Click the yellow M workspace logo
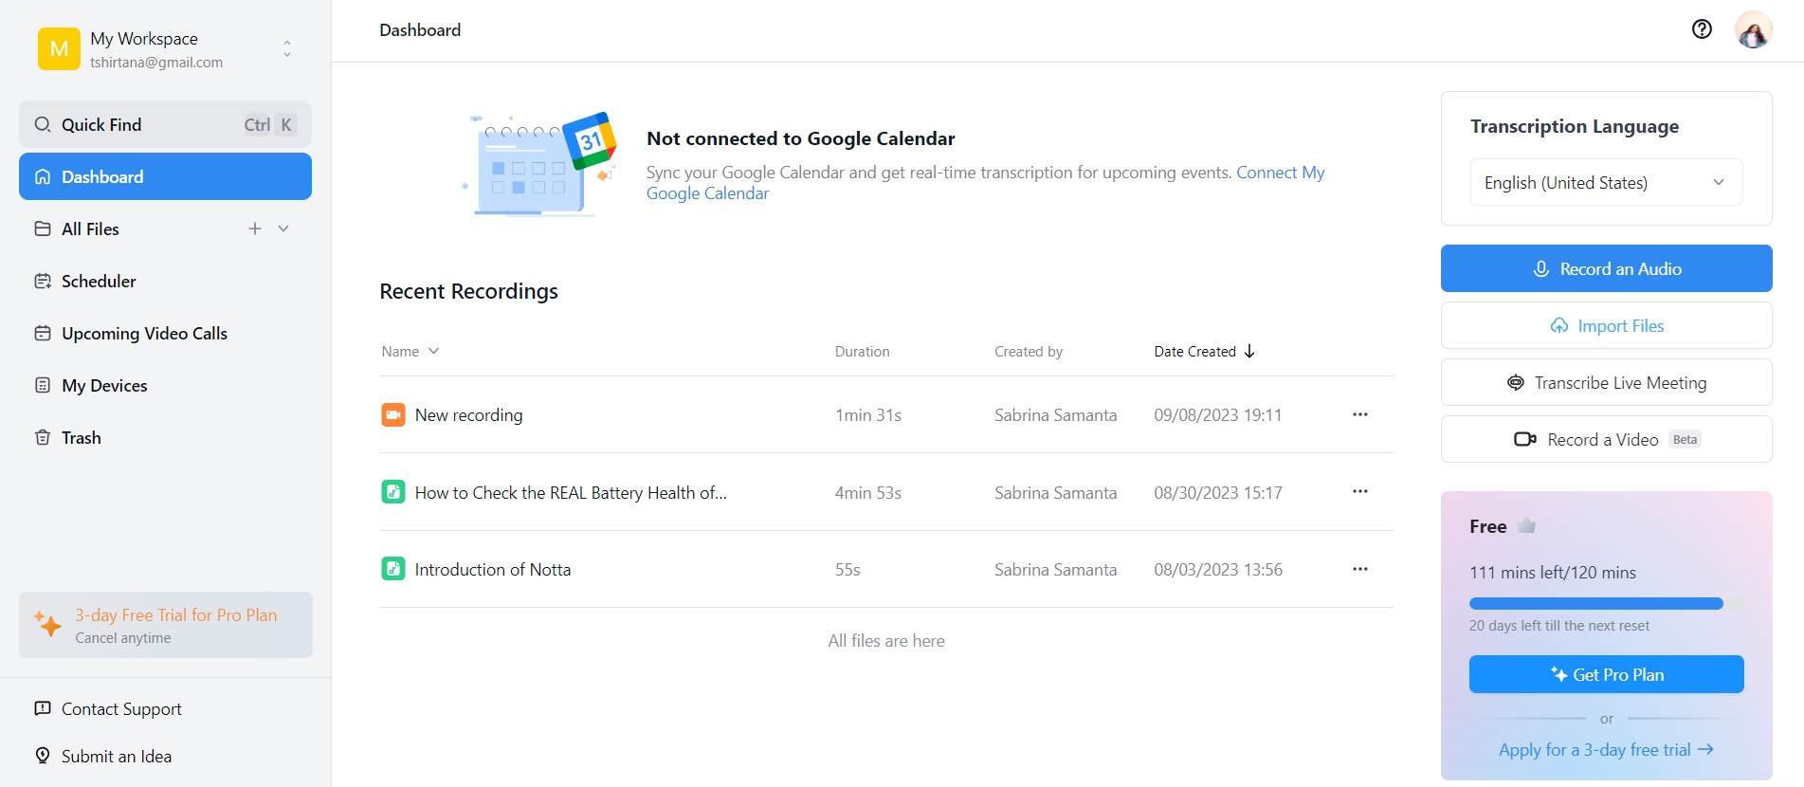 tap(59, 48)
